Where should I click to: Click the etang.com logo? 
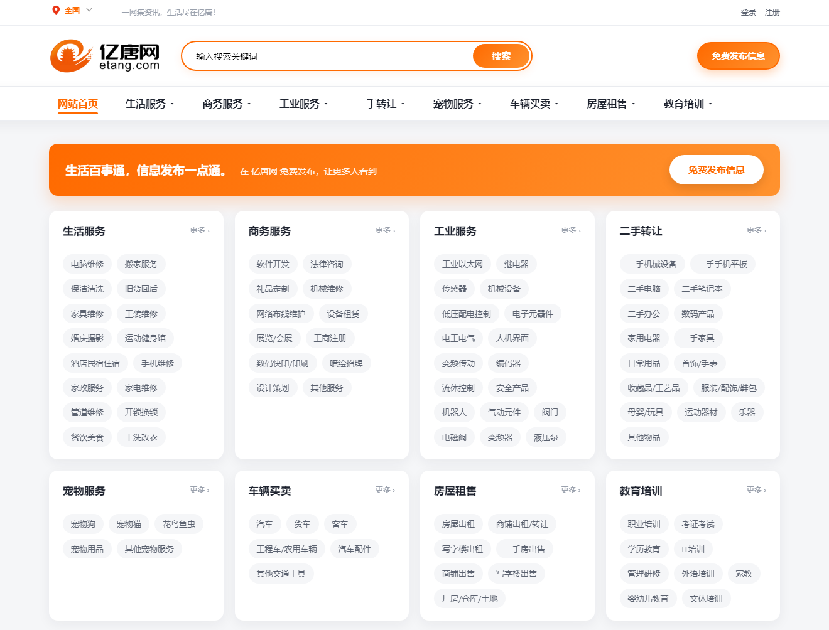pos(105,56)
